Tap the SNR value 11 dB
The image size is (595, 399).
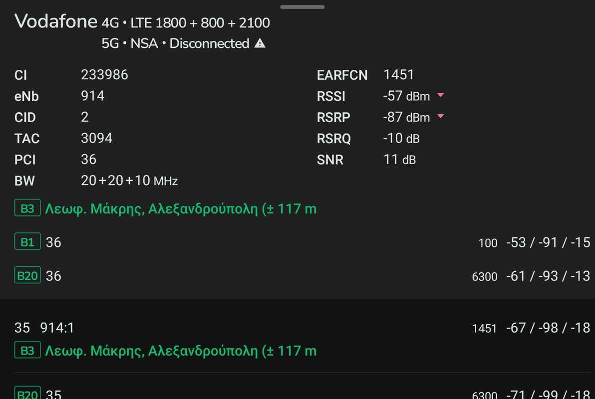(x=399, y=160)
